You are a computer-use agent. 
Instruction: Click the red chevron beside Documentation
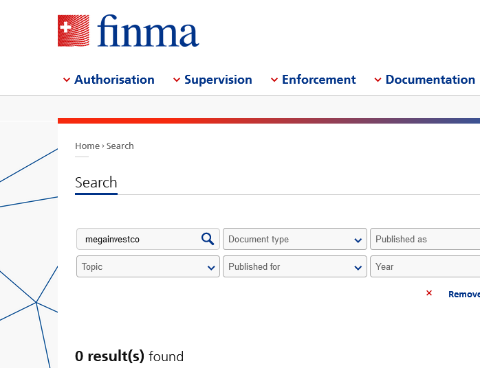378,80
